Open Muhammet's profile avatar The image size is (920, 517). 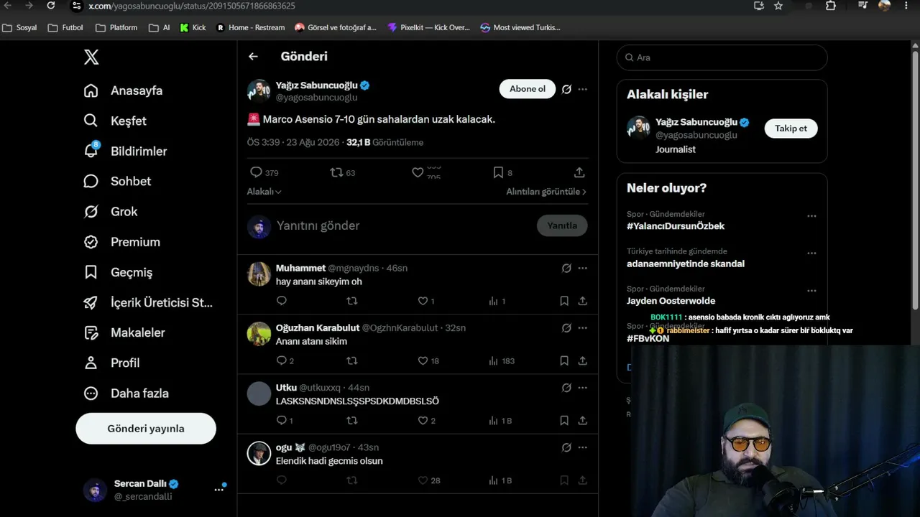[259, 274]
